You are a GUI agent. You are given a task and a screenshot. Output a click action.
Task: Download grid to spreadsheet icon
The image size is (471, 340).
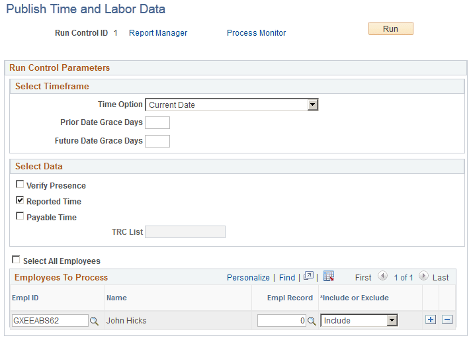pyautogui.click(x=329, y=276)
